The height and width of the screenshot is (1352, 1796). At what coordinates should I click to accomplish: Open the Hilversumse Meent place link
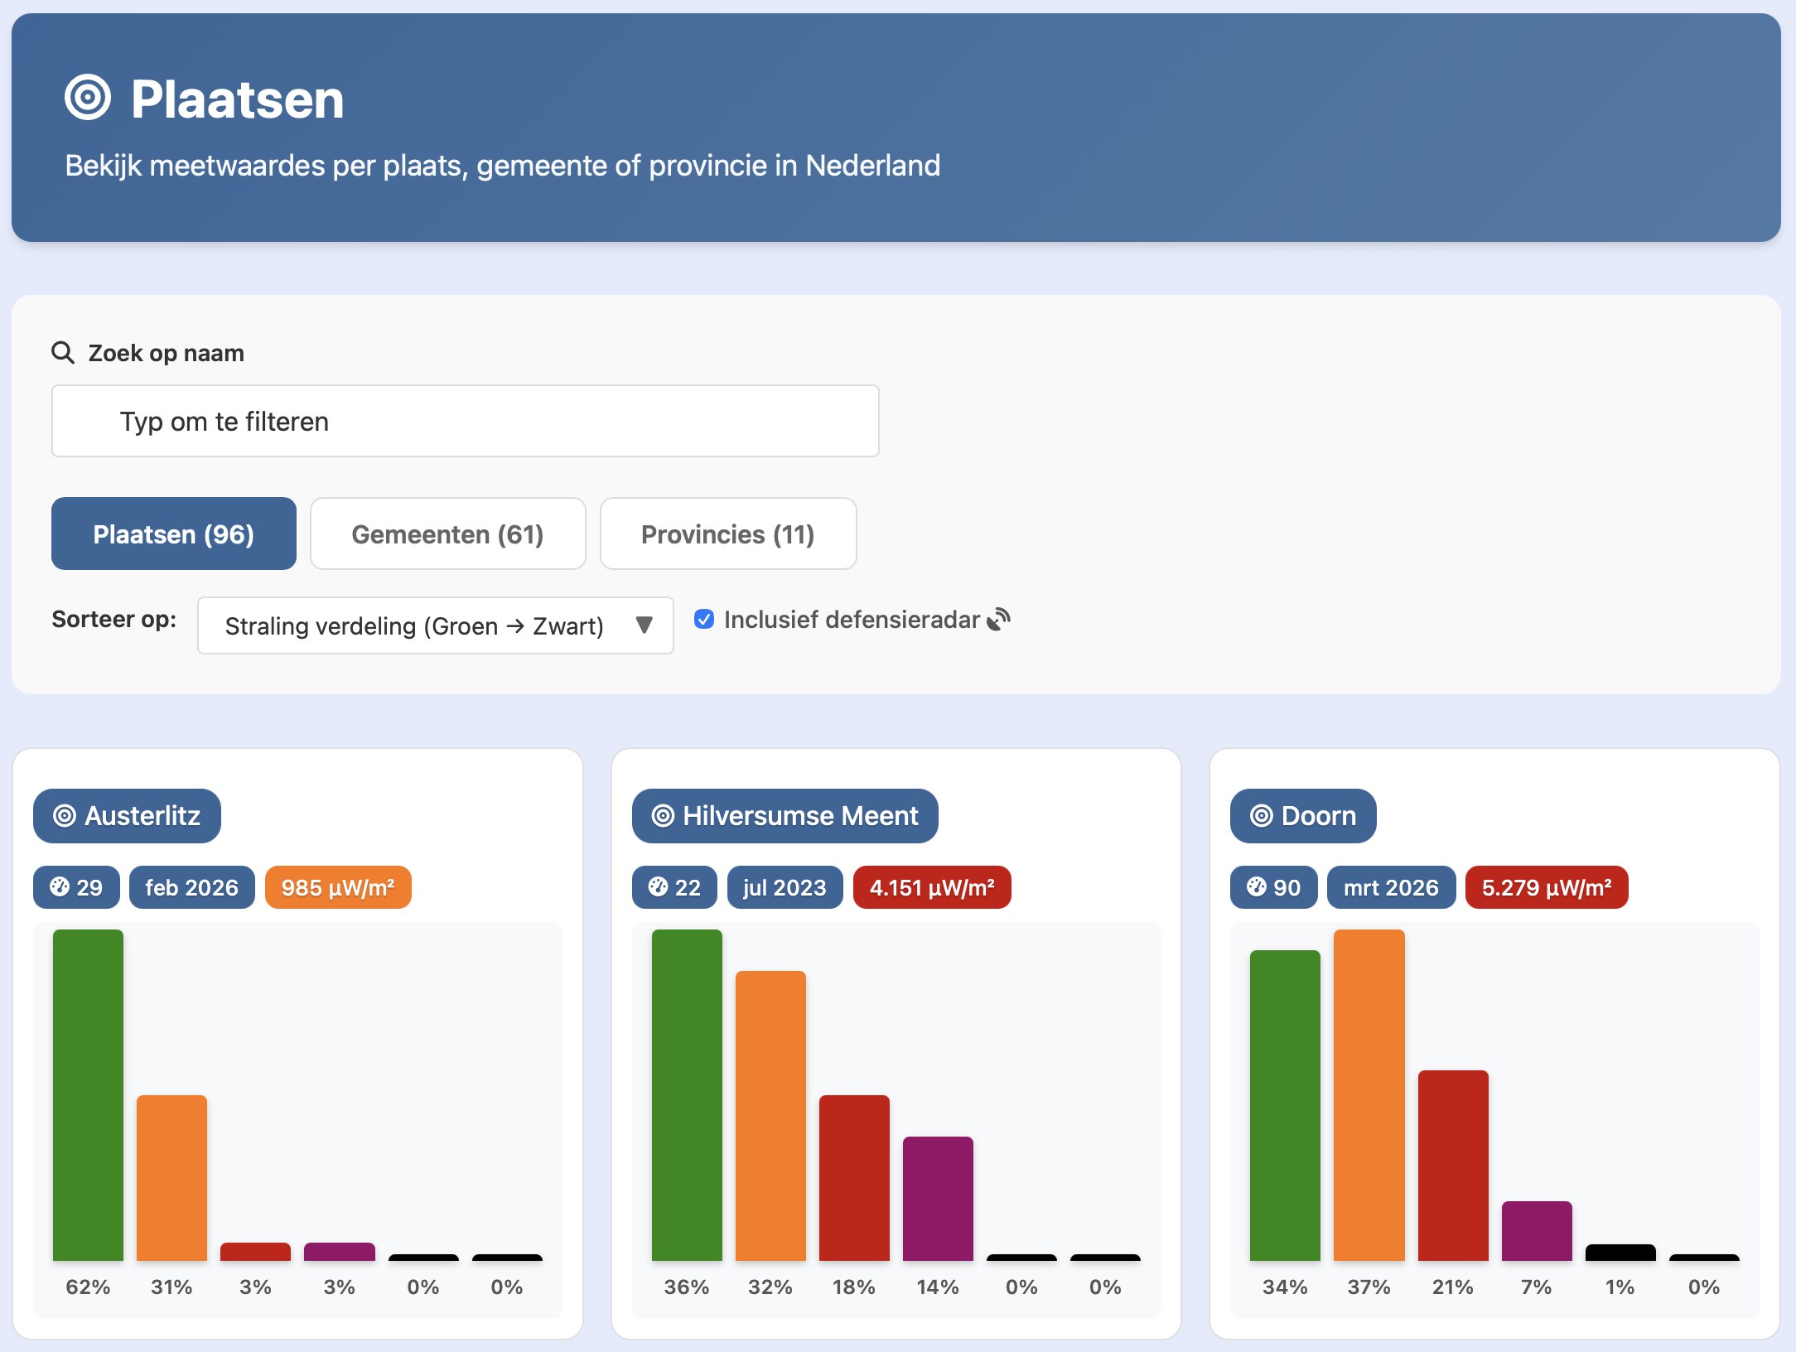click(x=799, y=816)
